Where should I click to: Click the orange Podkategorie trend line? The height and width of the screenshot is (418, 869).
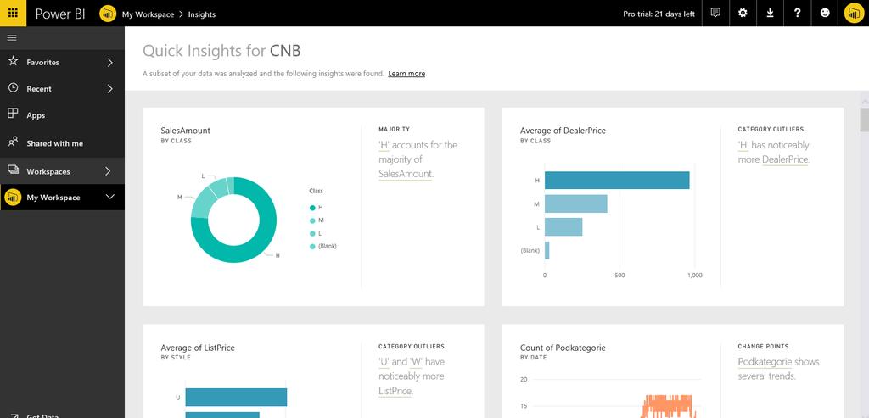669,406
